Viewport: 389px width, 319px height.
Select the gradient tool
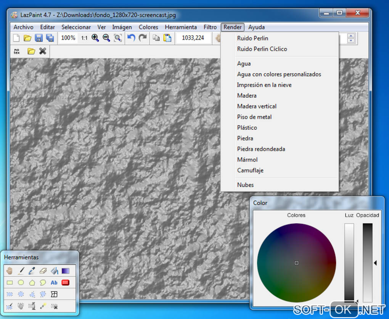coord(65,271)
